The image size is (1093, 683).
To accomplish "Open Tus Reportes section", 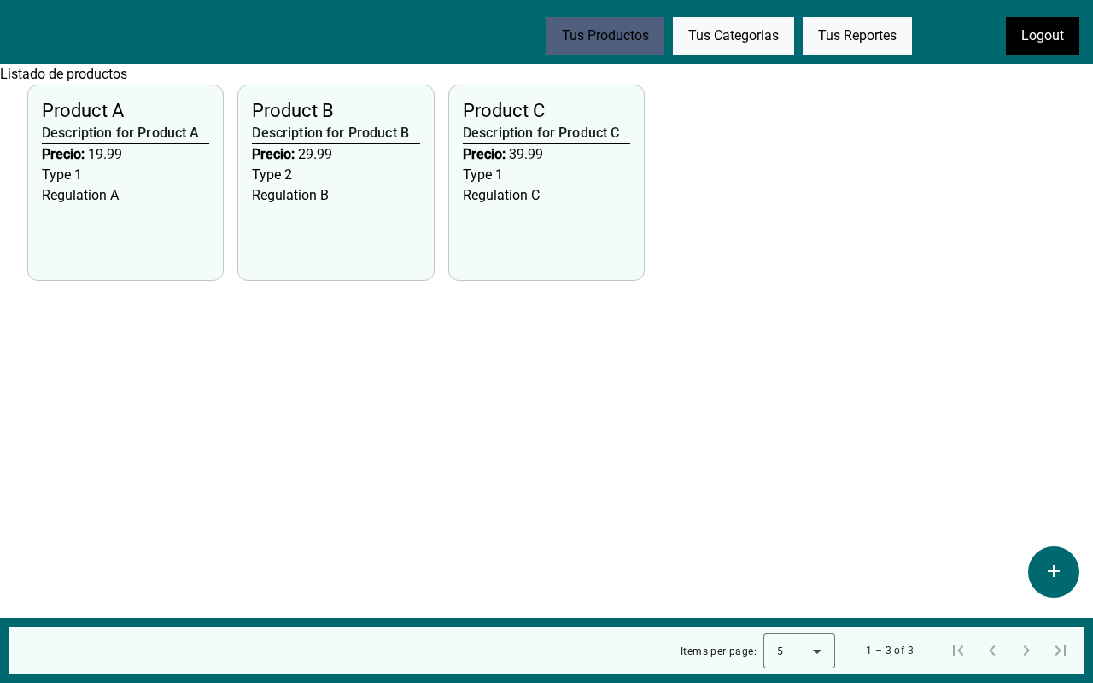I will click(857, 36).
